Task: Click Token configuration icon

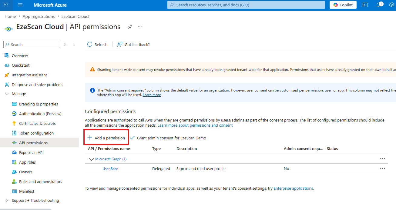Action: [x=14, y=133]
